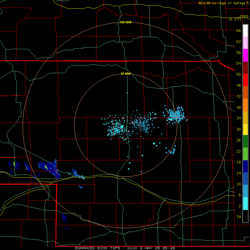Click the magenta legend swatch
This screenshot has width=250, height=250.
245,55
